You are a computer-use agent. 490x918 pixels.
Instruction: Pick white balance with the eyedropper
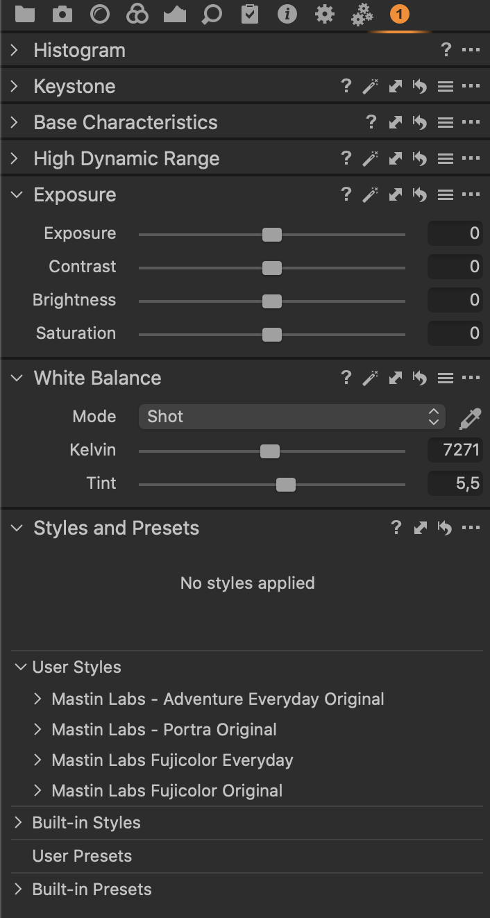470,418
